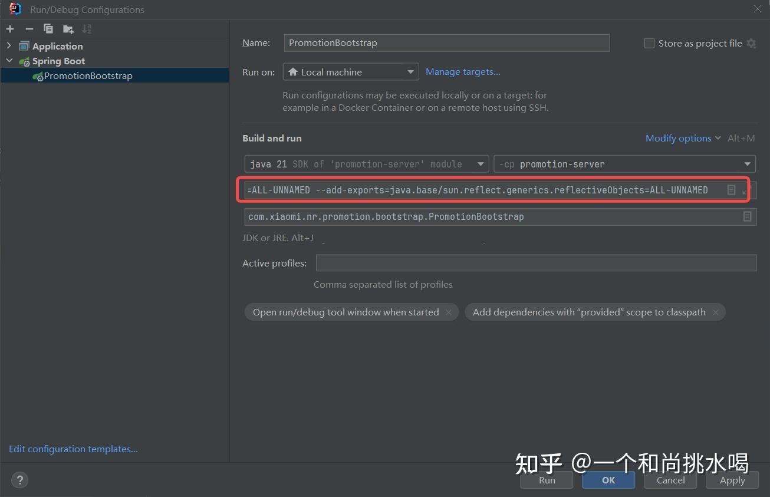Expand the VM options field editor
The image size is (770, 497).
(731, 190)
